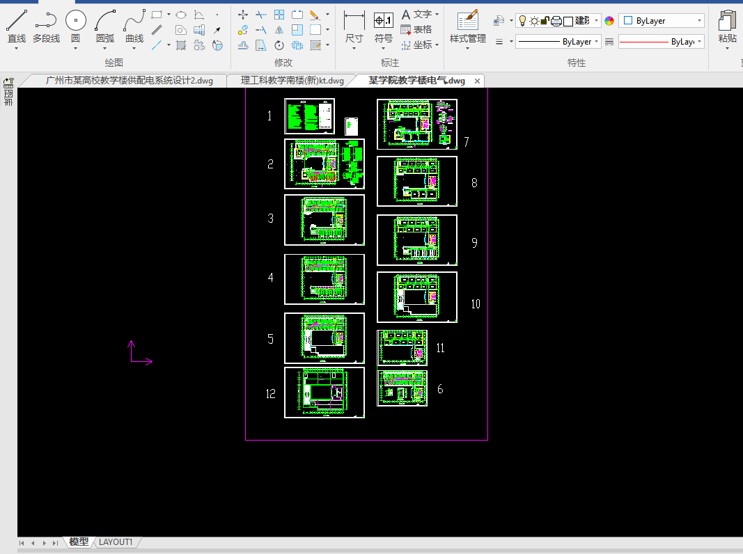Select the 曲线 spline tool
This screenshot has width=743, height=554.
coord(134,26)
